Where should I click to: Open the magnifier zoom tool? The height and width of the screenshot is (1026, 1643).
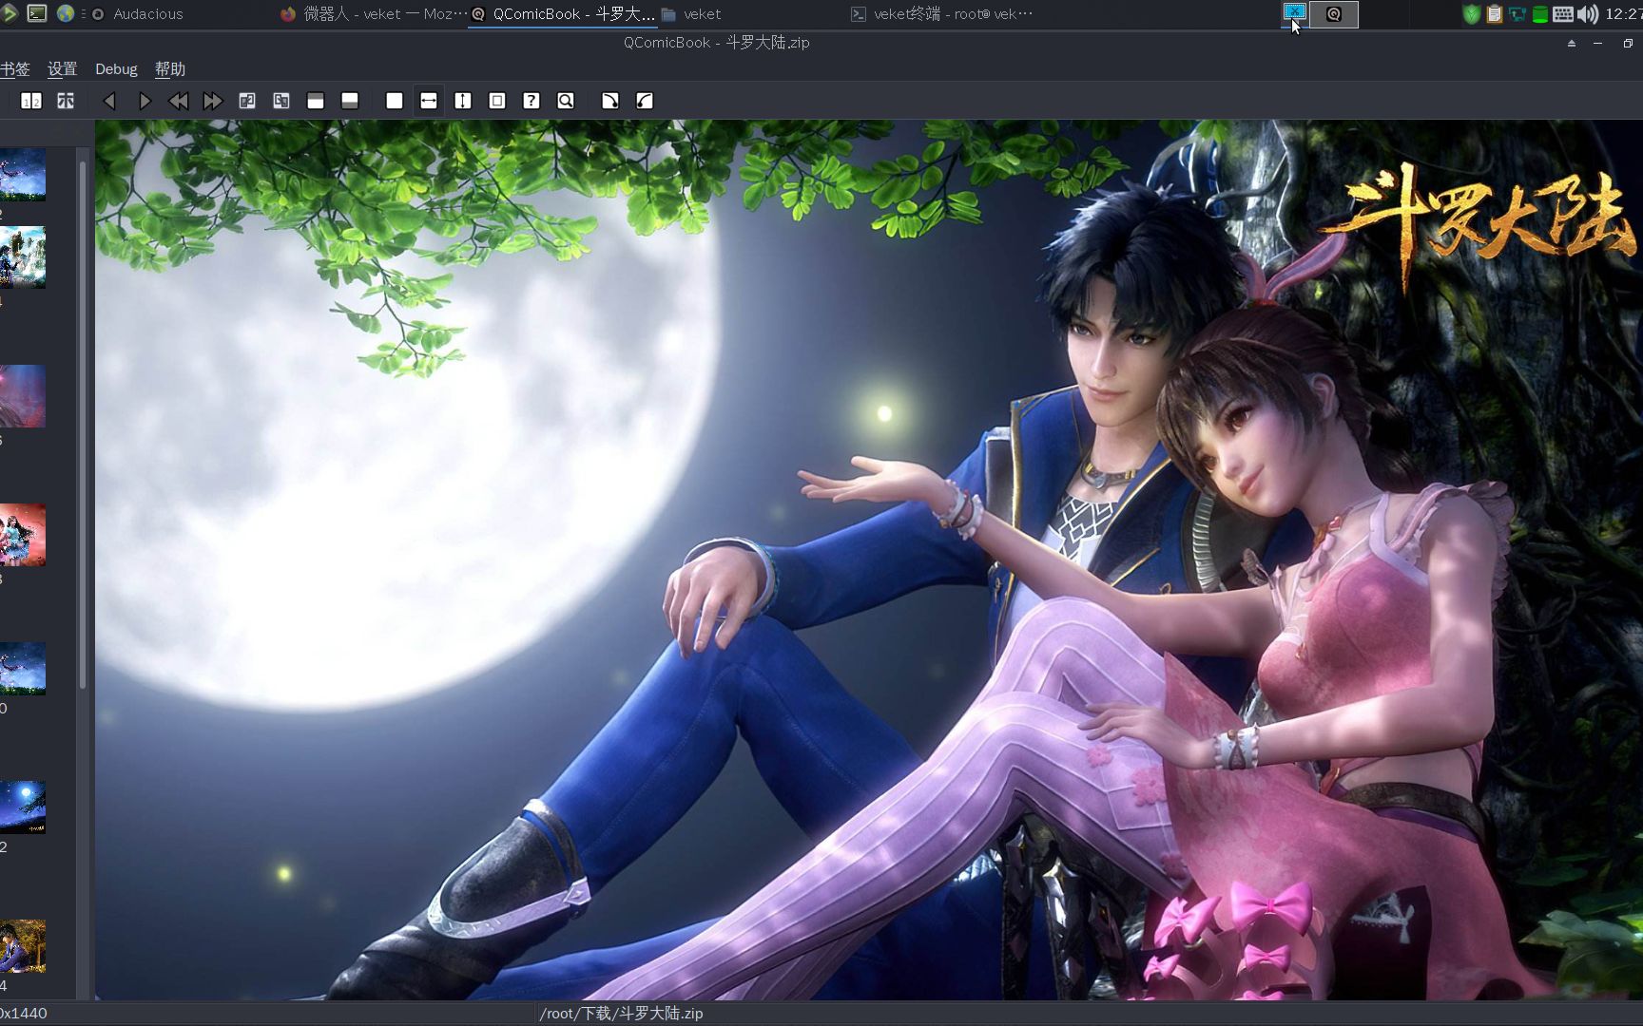[x=566, y=101]
